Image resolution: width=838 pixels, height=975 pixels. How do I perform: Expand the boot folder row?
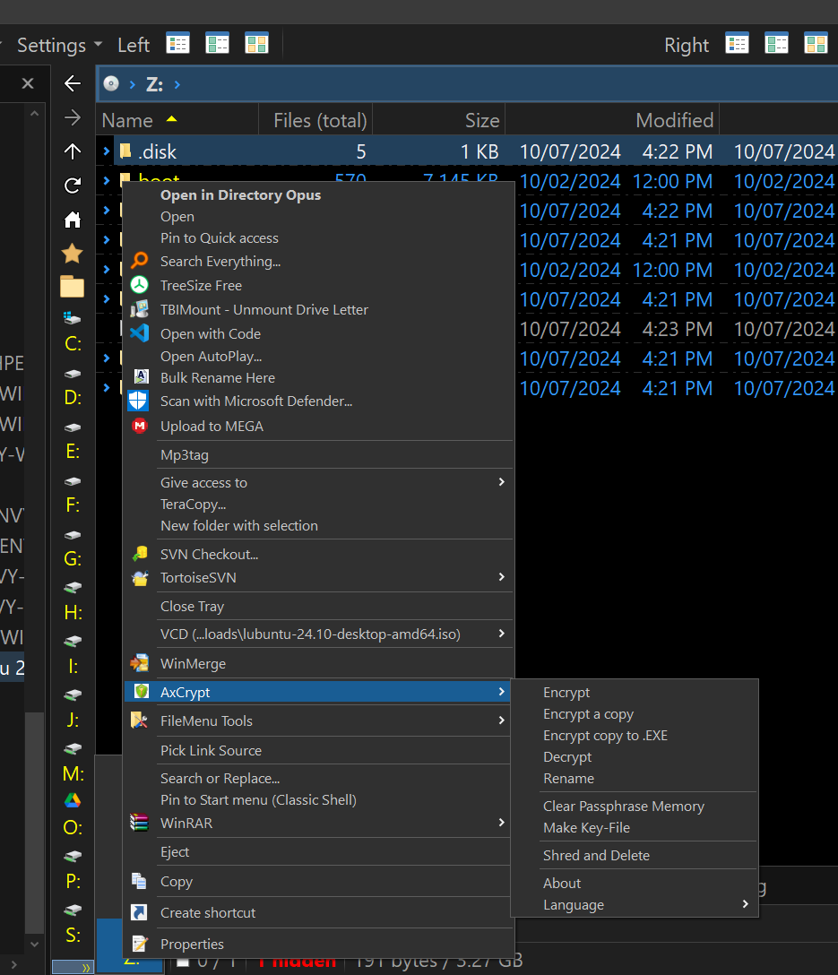(x=107, y=180)
